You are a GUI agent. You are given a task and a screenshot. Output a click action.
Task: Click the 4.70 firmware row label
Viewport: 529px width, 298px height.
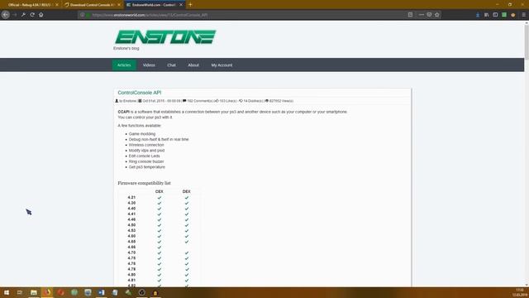(131, 252)
